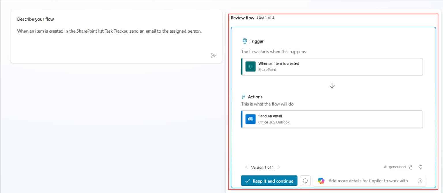Go to the next version chevron
The image size is (443, 193).
[x=279, y=167]
